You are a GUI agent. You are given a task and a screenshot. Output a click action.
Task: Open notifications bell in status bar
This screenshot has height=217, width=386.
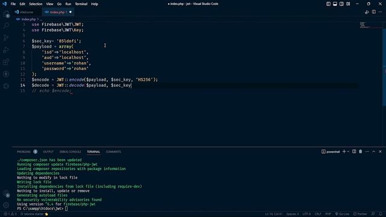click(381, 214)
